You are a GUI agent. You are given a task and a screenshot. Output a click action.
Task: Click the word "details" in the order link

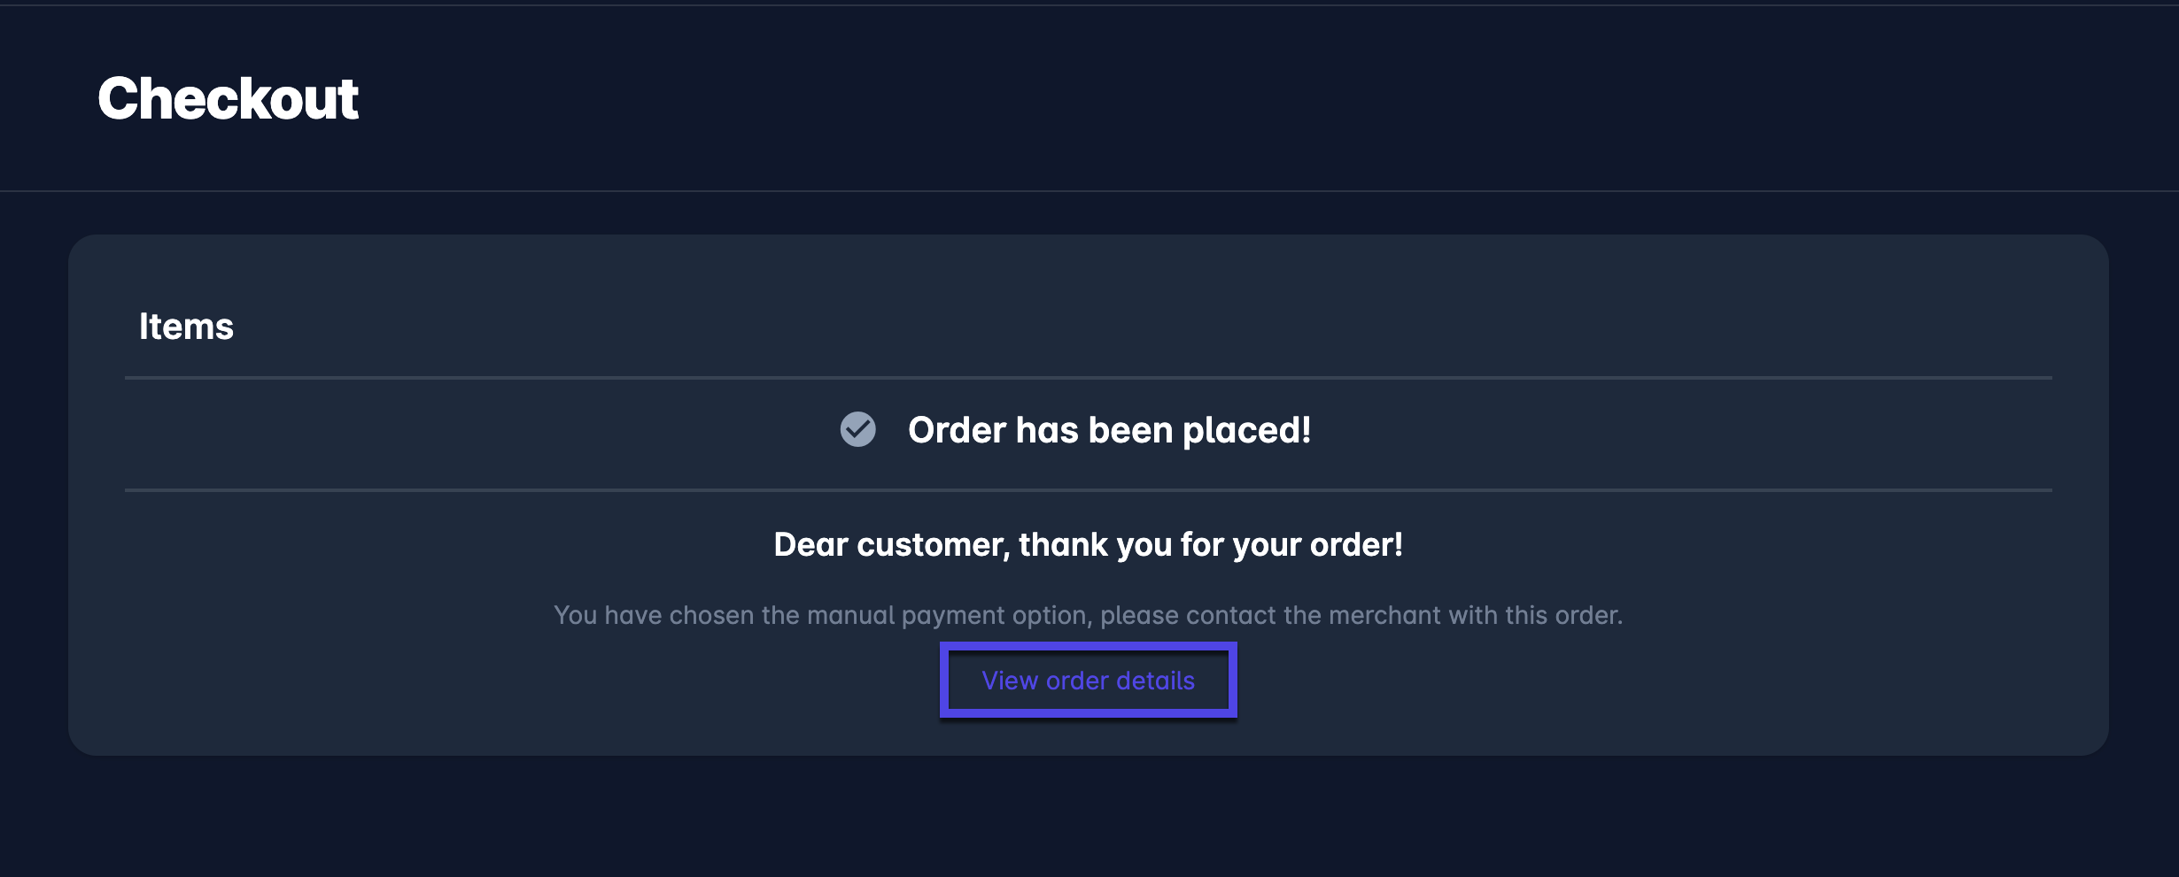point(1155,681)
